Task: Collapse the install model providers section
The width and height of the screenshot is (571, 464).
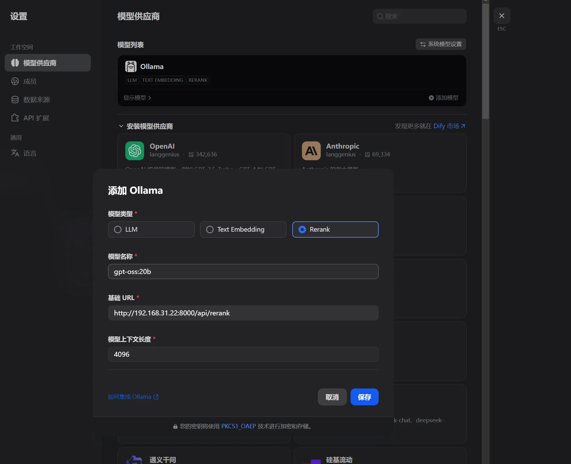Action: [x=121, y=126]
